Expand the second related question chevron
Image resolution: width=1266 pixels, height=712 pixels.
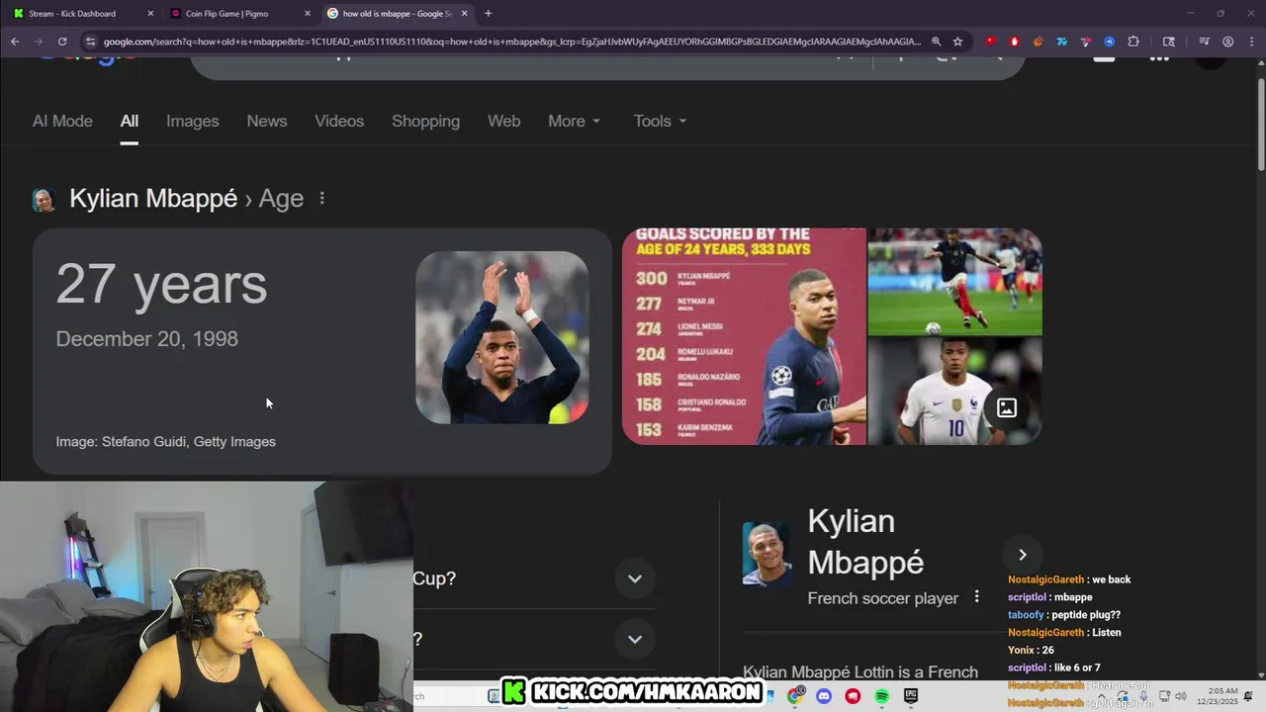pos(635,639)
